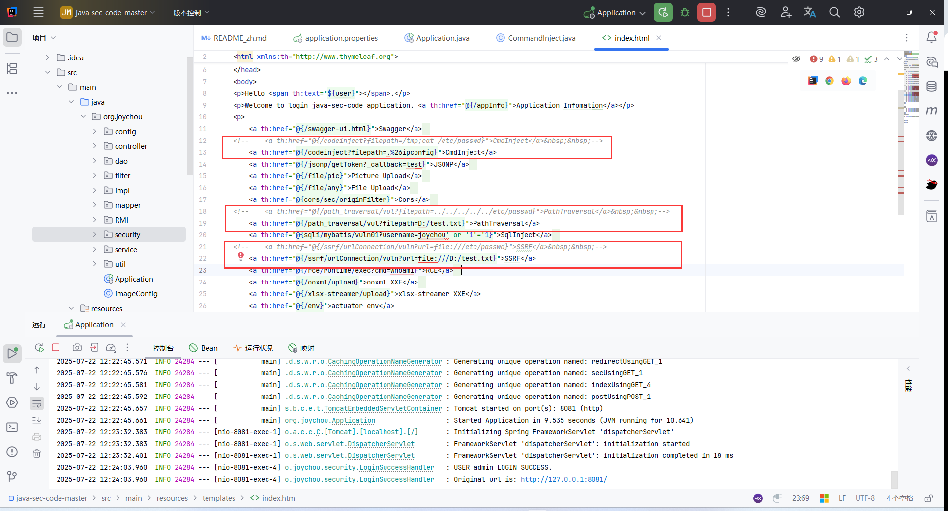Toggle scroll to end of console
Viewport: 948px width, 511px height.
point(37,420)
